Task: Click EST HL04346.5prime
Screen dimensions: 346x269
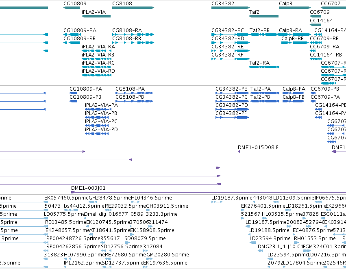Action: pyautogui.click(x=135, y=202)
